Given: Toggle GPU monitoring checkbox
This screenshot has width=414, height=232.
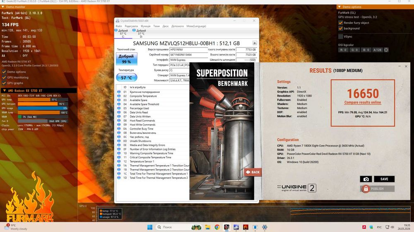Looking at the screenshot, I should (4, 78).
